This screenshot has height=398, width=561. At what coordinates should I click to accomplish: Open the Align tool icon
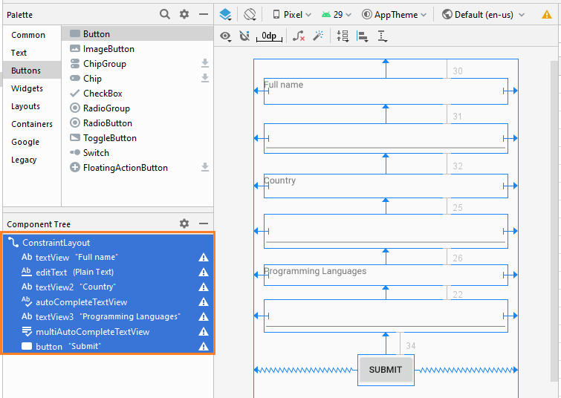[362, 36]
